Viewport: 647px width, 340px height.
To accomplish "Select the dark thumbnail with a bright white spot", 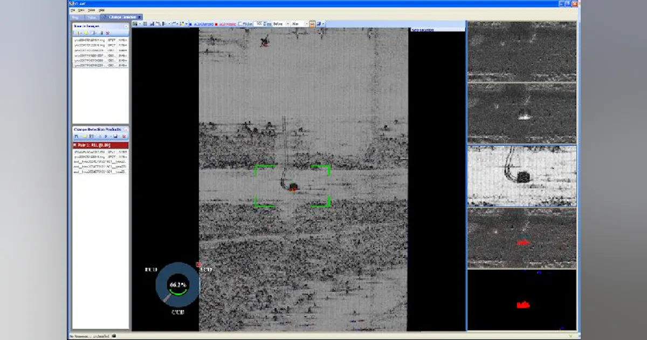I will tap(522, 113).
